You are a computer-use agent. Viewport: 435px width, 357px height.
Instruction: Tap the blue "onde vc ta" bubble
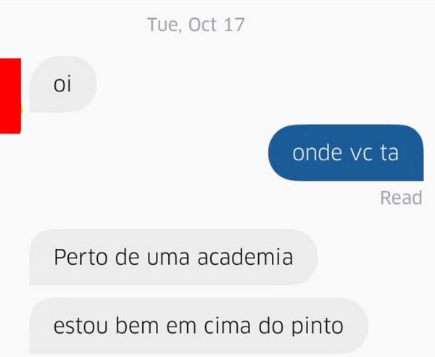tap(346, 153)
